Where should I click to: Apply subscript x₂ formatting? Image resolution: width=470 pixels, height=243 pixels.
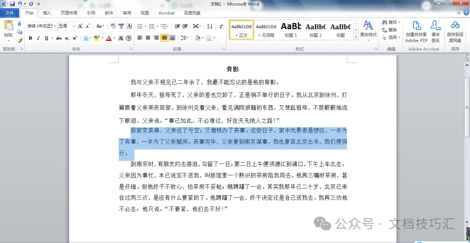click(67, 38)
